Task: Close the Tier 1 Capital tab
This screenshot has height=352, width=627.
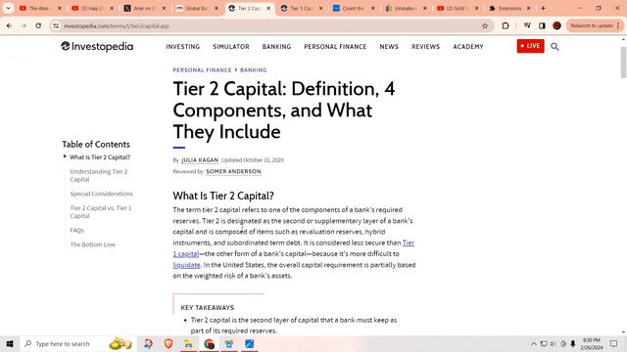Action: coord(320,9)
